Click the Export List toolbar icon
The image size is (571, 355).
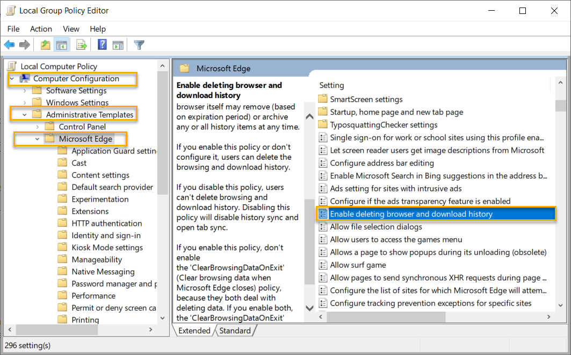click(82, 45)
